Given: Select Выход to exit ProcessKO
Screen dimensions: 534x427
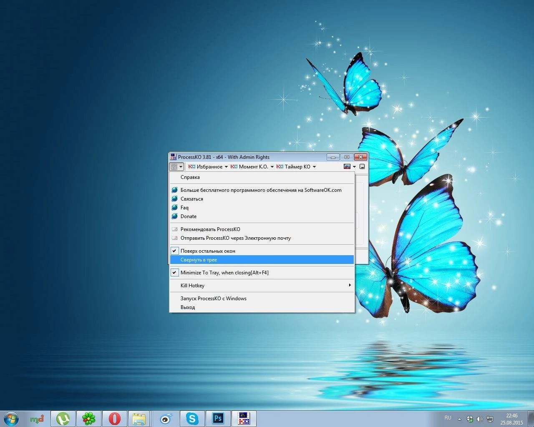Looking at the screenshot, I should pos(262,307).
